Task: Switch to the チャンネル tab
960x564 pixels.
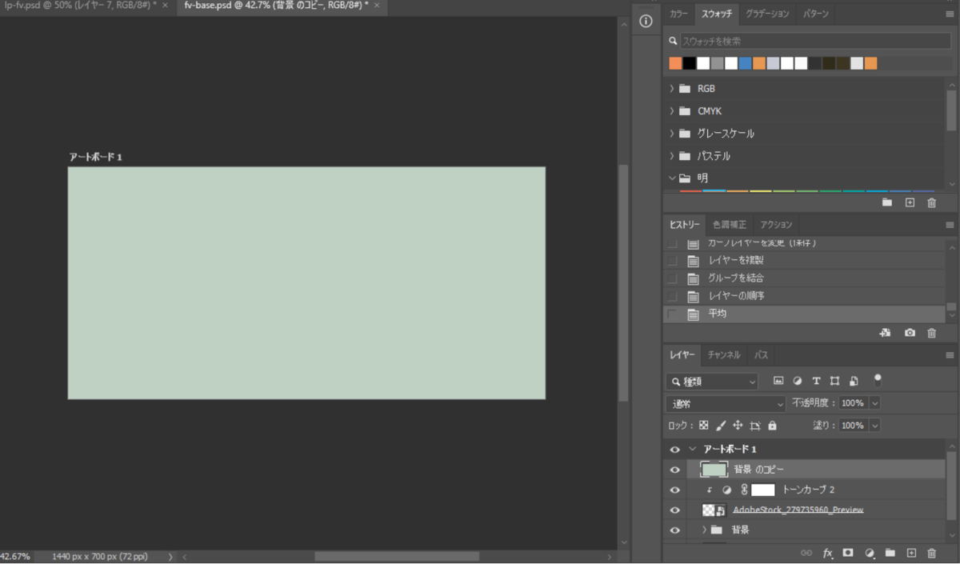Action: click(724, 355)
